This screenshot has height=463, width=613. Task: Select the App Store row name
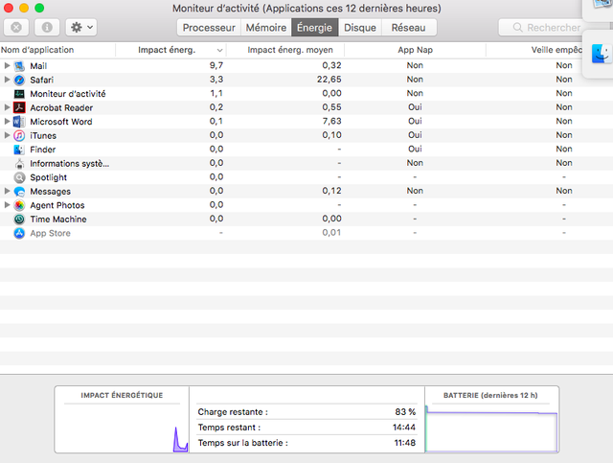tap(51, 233)
